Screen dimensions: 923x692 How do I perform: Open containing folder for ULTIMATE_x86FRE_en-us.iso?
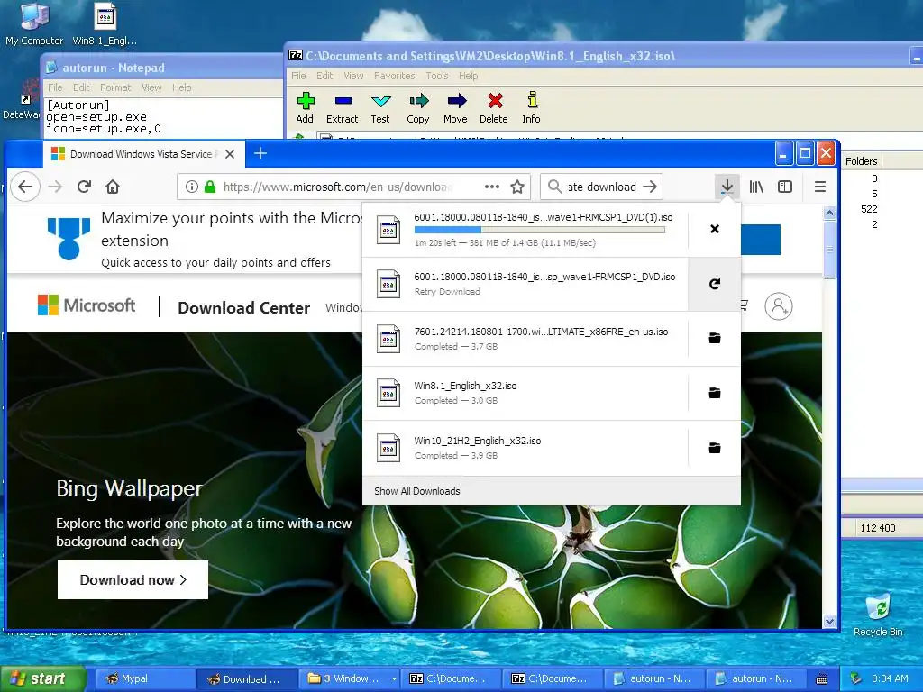click(715, 339)
